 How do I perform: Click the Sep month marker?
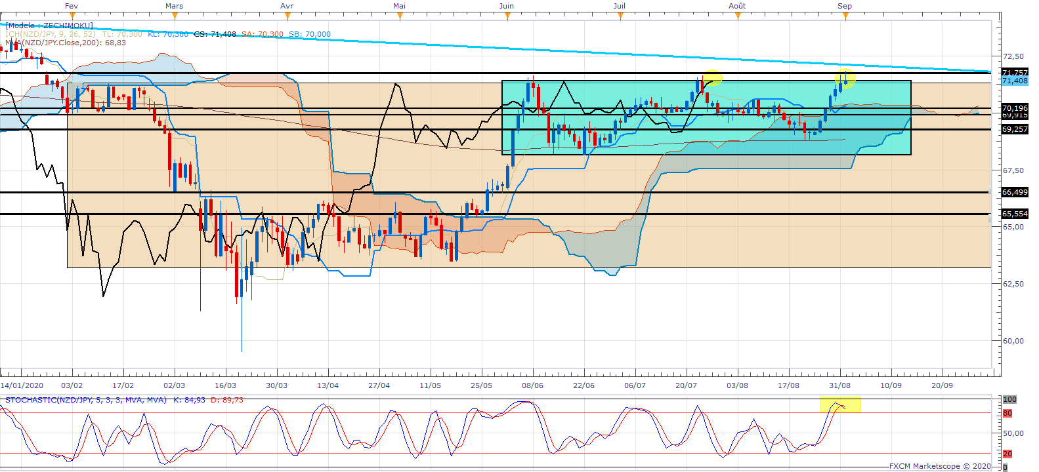point(845,6)
